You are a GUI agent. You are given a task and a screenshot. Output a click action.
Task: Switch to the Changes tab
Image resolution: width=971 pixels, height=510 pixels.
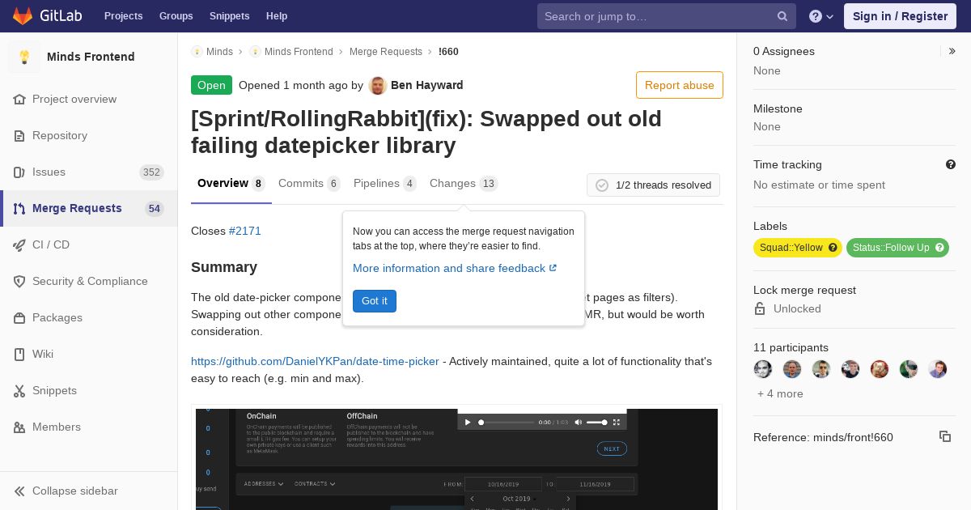point(464,184)
